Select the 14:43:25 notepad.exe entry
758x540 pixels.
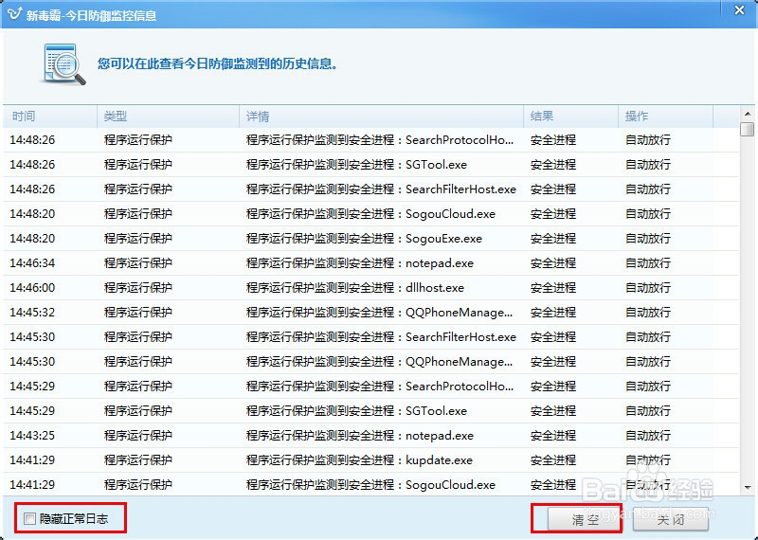pos(371,436)
